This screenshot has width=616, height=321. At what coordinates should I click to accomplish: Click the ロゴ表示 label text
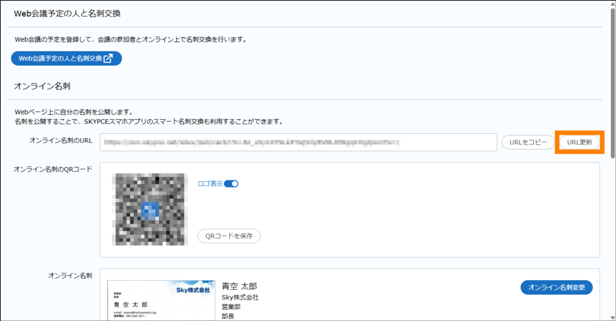210,183
